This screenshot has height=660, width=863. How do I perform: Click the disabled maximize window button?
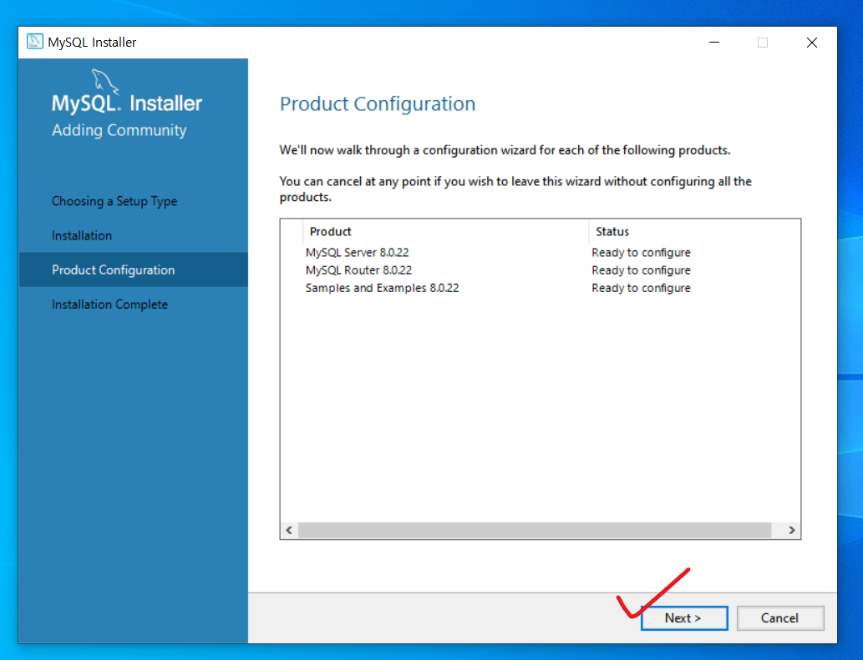point(763,43)
